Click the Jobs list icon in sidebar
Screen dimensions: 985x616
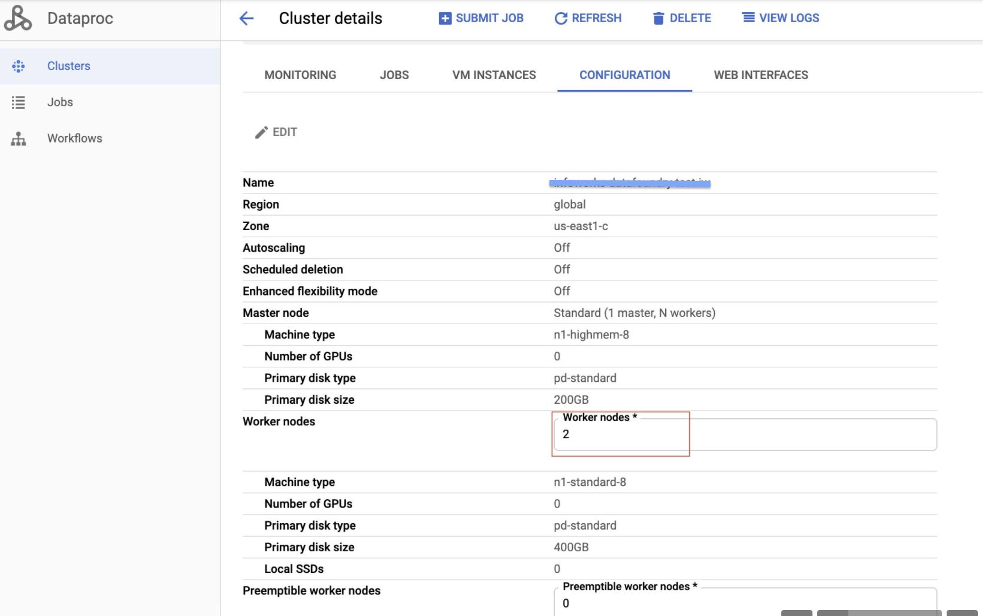pyautogui.click(x=19, y=102)
